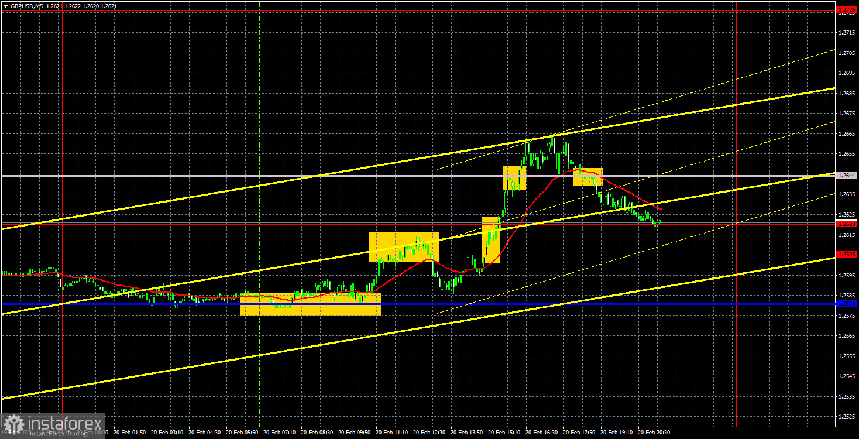Viewport: 859px width, 439px height.
Task: Click the 1.2555 price axis label
Action: point(847,356)
